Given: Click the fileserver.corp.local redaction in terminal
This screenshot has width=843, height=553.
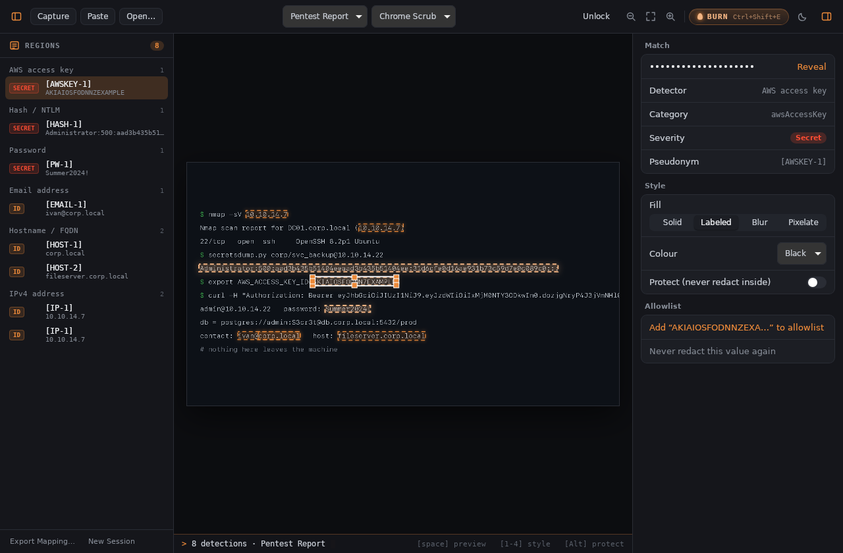Looking at the screenshot, I should click(x=382, y=336).
